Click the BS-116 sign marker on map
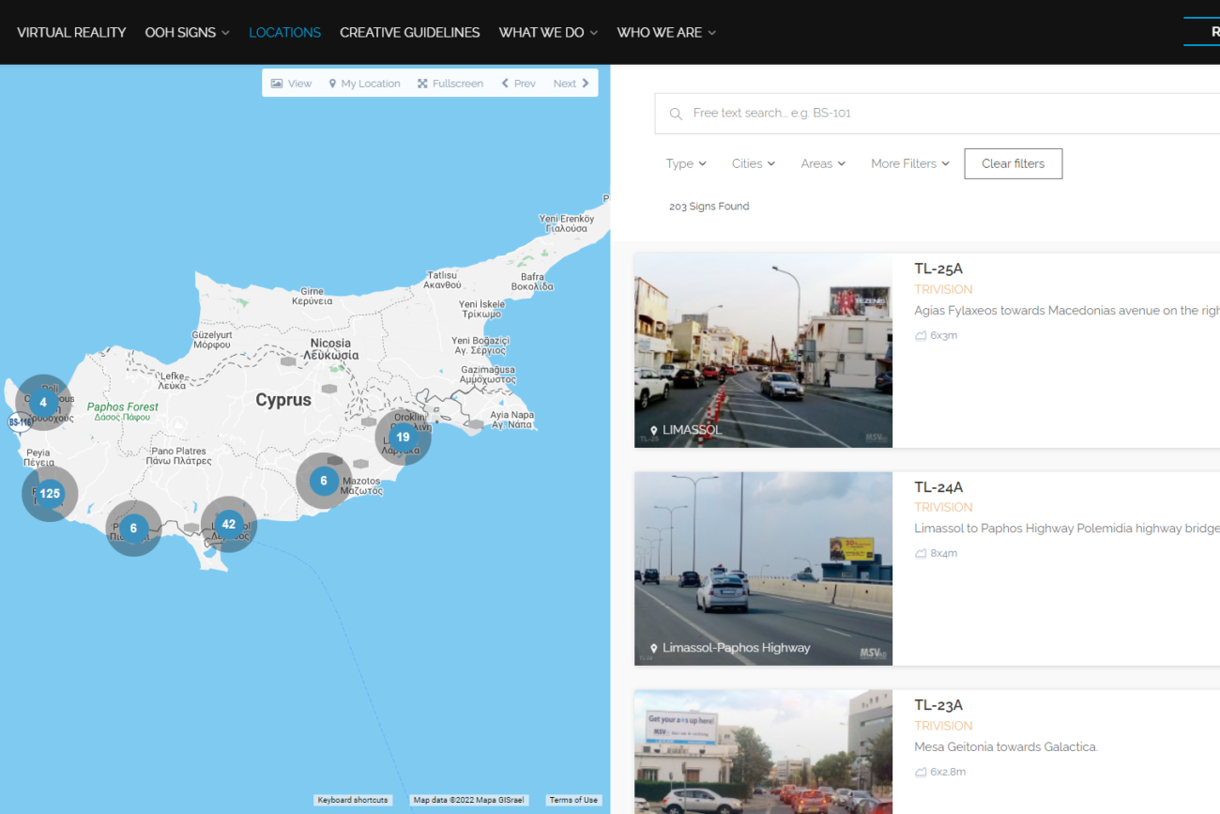 (20, 422)
